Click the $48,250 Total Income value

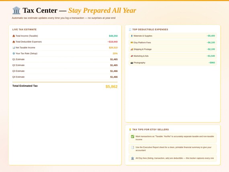[x=113, y=36]
